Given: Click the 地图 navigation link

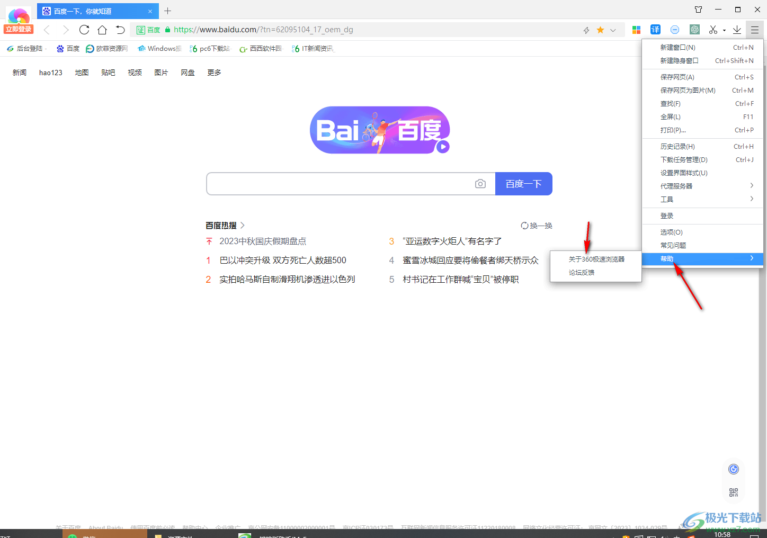Looking at the screenshot, I should [82, 73].
